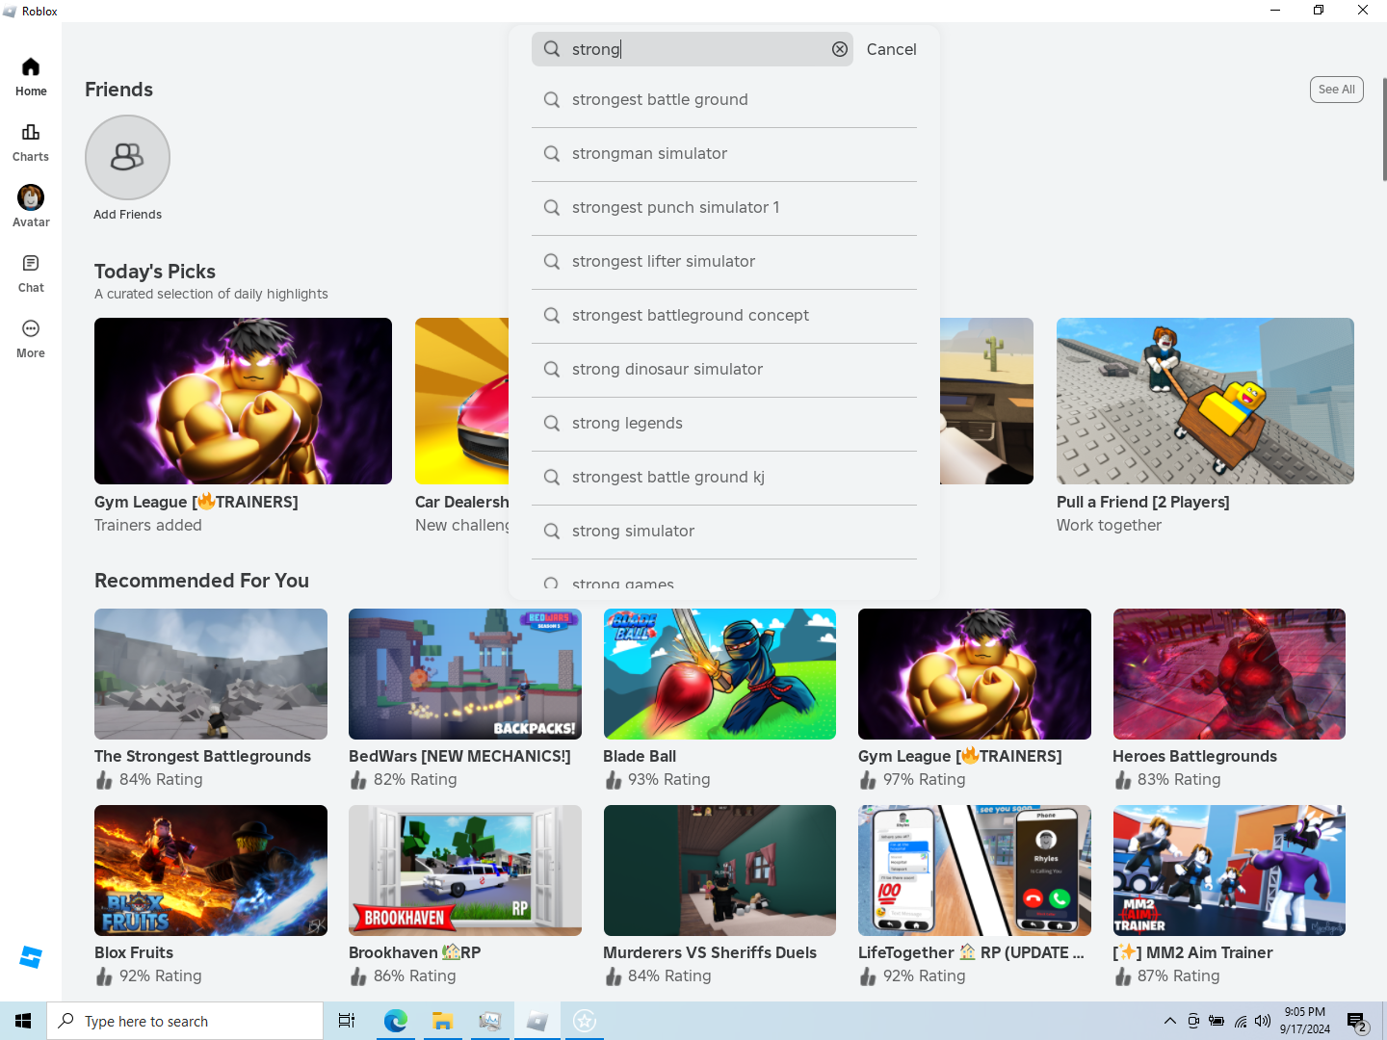The height and width of the screenshot is (1040, 1387).
Task: Select suggestion 'strongest battleground concept'
Action: pyautogui.click(x=724, y=316)
